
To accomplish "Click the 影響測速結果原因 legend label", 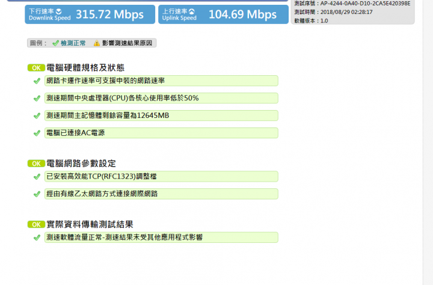I will (x=127, y=43).
